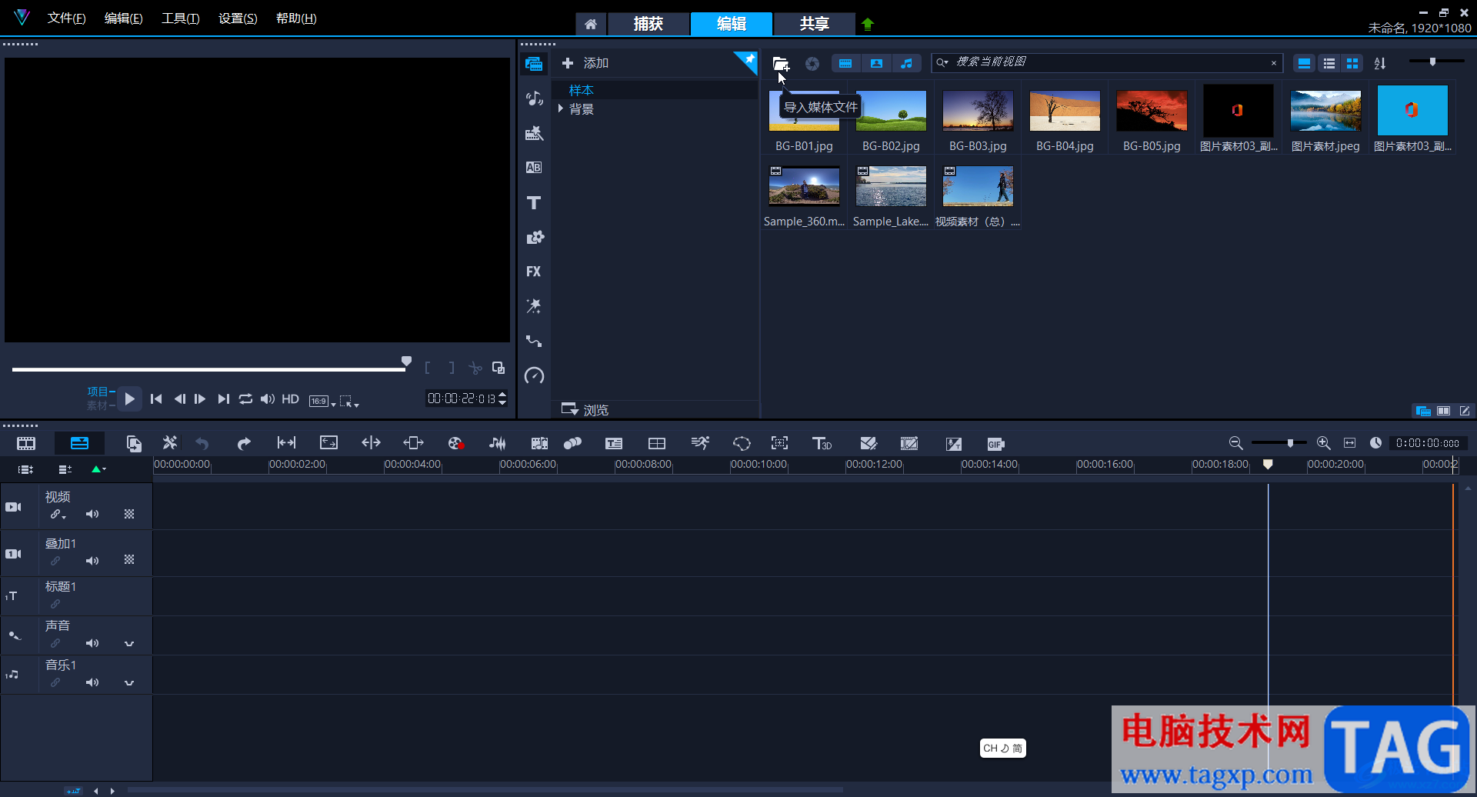Zoom out the timeline with the minus magnifier
Screen dimensions: 1477x797
tap(1235, 443)
